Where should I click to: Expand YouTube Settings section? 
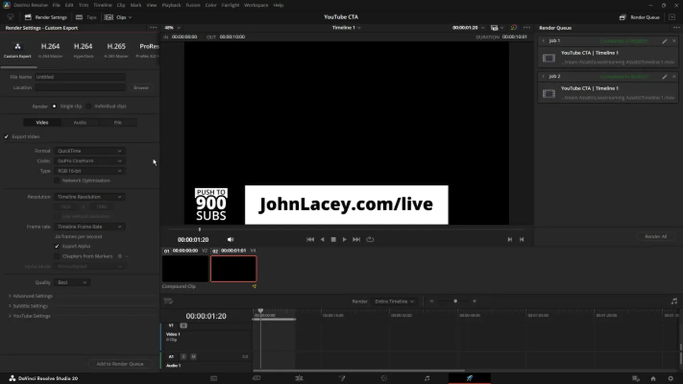[x=29, y=316]
